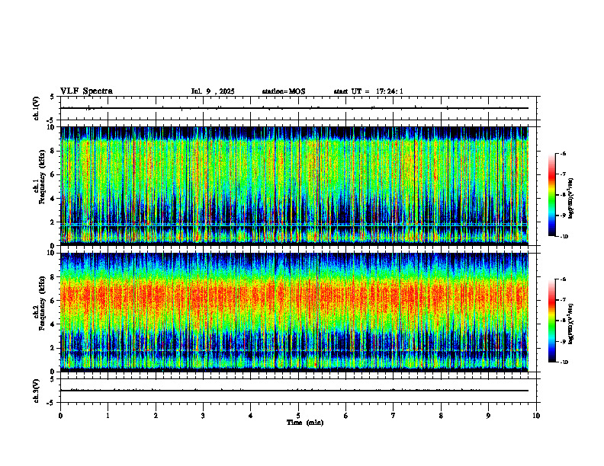Screen dimensions: 604x466
Task: Click the ch.3(V) axis label
Action: [x=37, y=391]
